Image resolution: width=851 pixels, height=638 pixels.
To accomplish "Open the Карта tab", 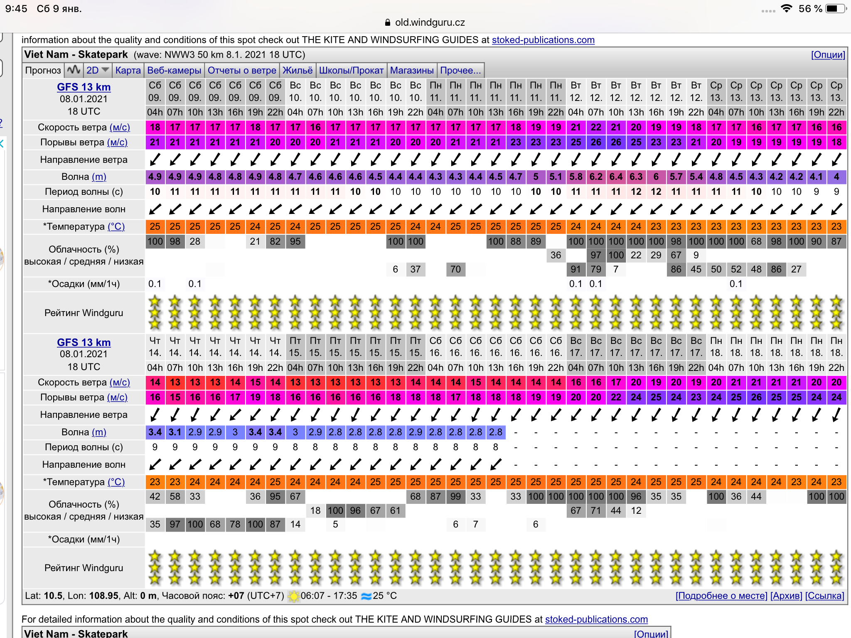I will point(128,70).
